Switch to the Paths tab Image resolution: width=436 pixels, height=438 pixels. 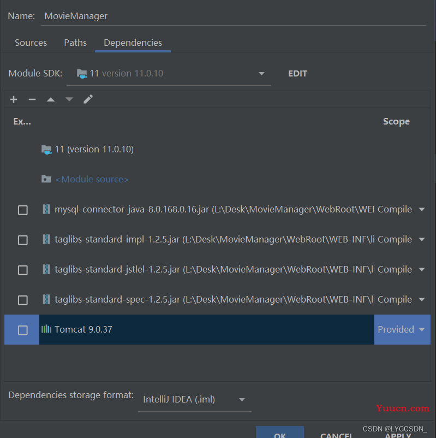pyautogui.click(x=75, y=43)
